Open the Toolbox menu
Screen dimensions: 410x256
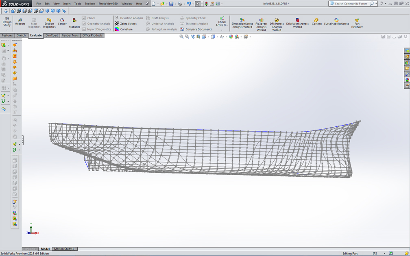(89, 4)
